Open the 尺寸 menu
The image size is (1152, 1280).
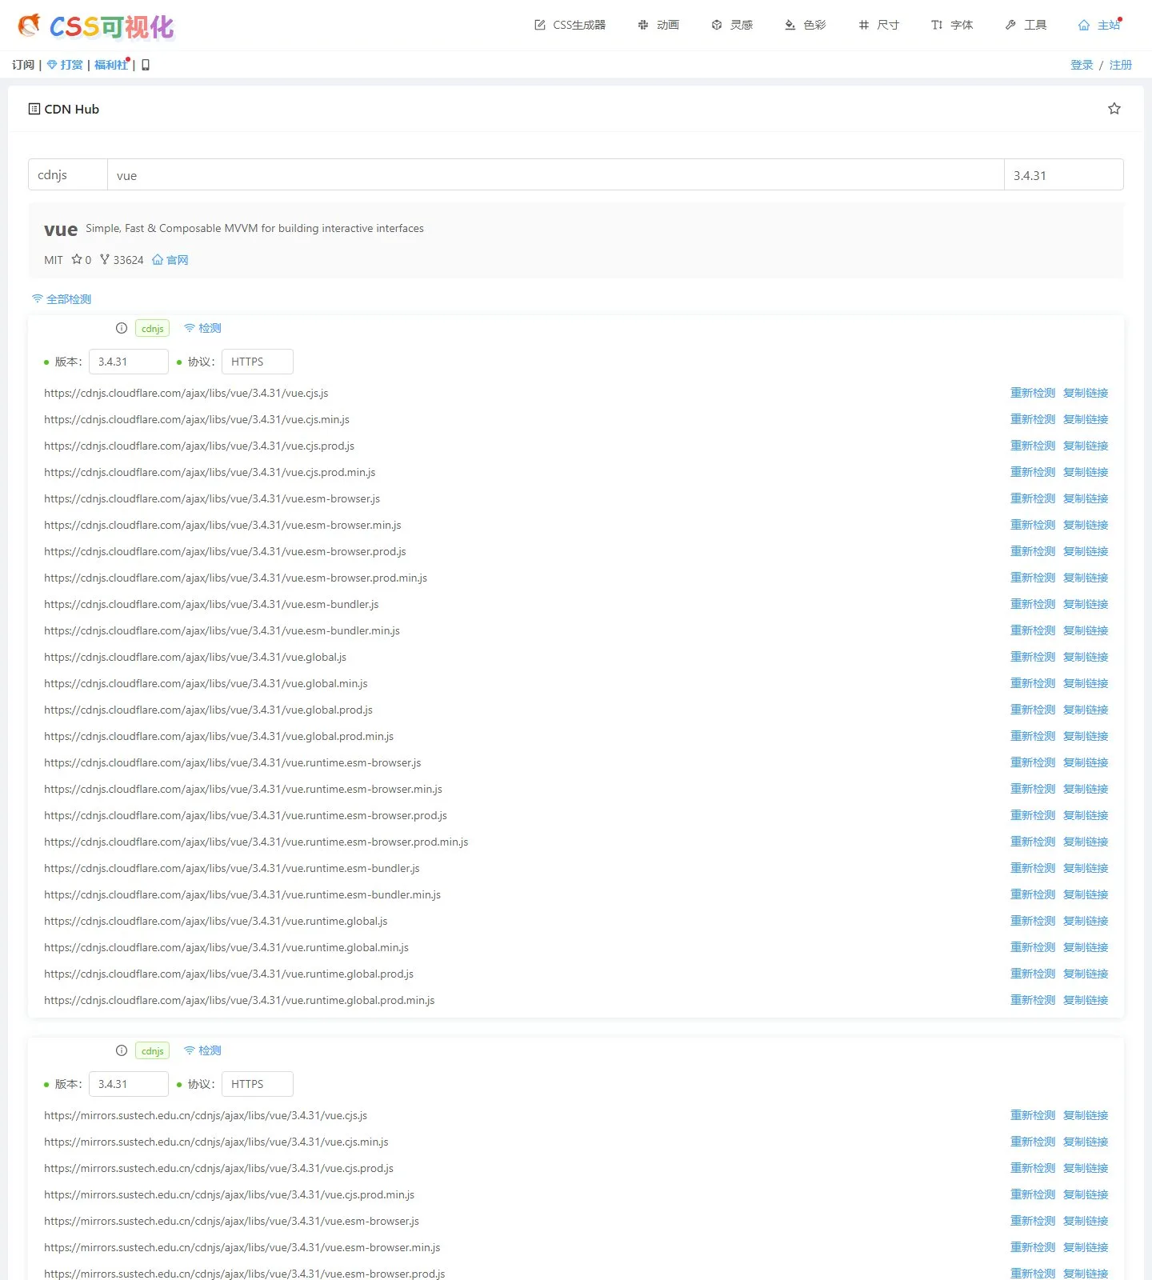click(x=878, y=25)
